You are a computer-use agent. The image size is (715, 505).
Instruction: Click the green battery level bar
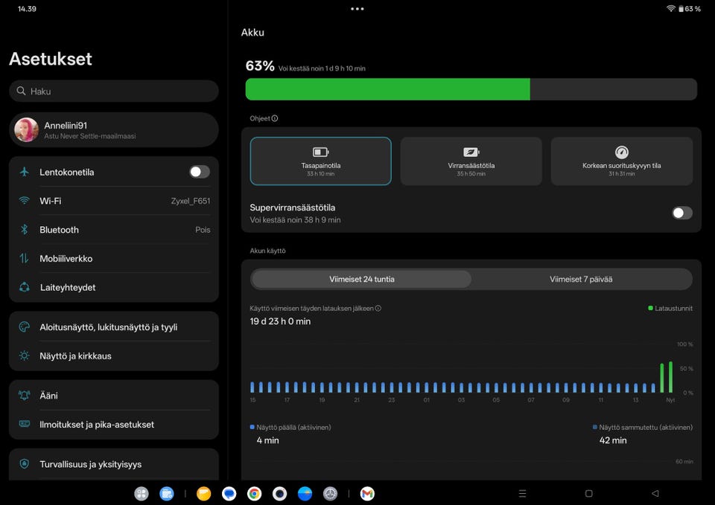(x=387, y=89)
